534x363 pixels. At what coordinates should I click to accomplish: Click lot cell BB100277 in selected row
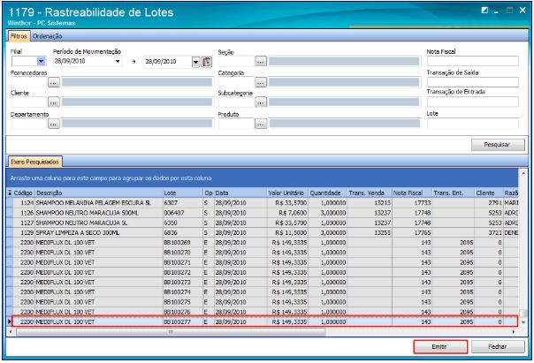coord(182,321)
